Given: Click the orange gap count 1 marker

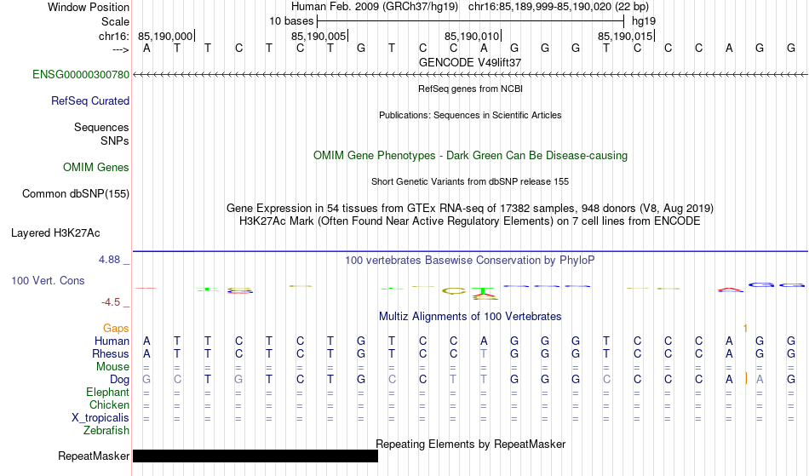Looking at the screenshot, I should (x=745, y=329).
